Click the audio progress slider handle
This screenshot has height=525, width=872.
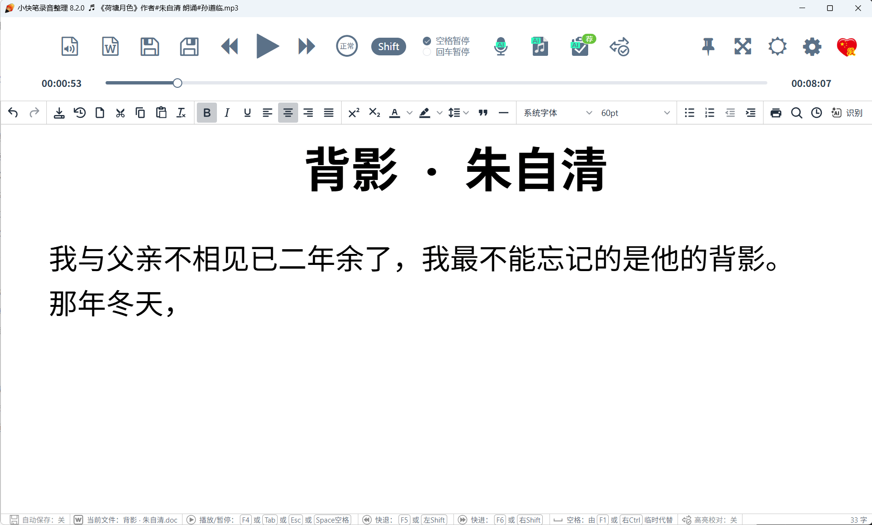[177, 83]
